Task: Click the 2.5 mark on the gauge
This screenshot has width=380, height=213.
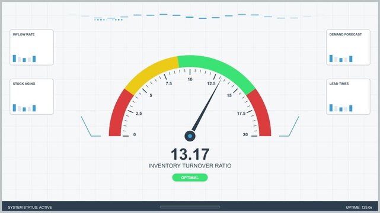Action: click(139, 114)
